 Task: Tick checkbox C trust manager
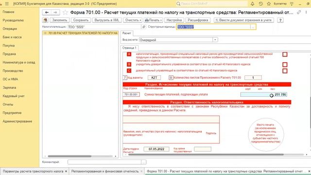[285, 71]
